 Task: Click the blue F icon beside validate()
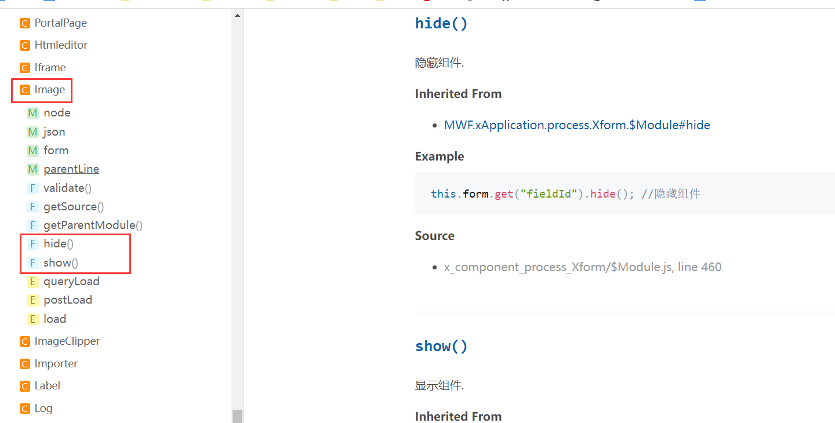[32, 188]
